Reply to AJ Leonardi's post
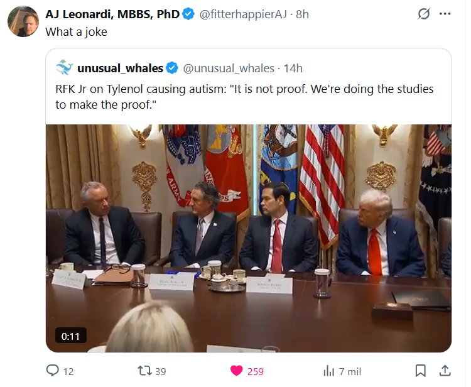The width and height of the screenshot is (471, 387). (53, 371)
